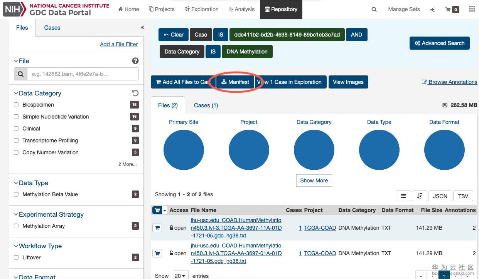Click the Manifest download button
Viewport: 479px width, 279px height.
pyautogui.click(x=235, y=82)
